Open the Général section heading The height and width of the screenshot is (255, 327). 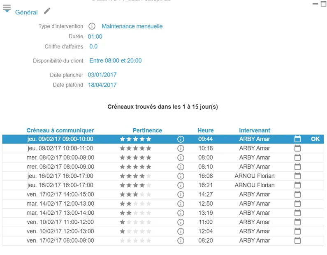pyautogui.click(x=26, y=12)
